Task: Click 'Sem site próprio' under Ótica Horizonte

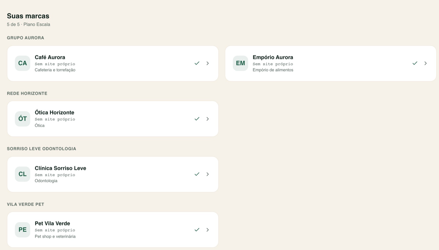Action: point(55,119)
